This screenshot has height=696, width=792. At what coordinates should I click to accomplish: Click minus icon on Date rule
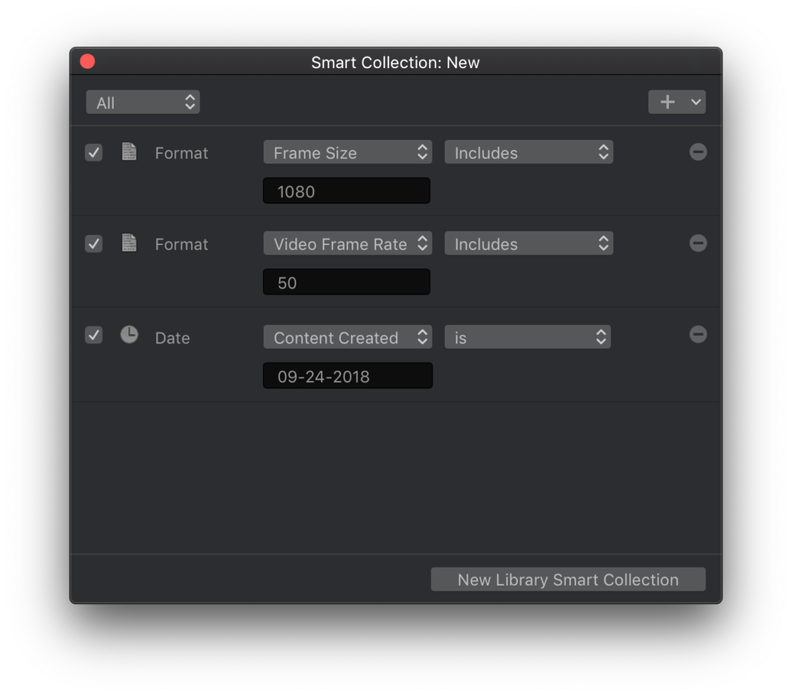pyautogui.click(x=698, y=335)
